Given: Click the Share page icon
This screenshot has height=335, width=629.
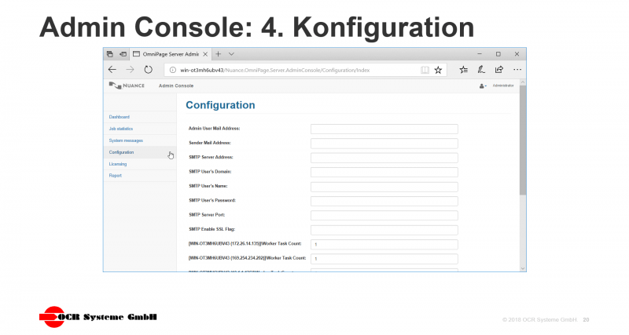Looking at the screenshot, I should (499, 70).
